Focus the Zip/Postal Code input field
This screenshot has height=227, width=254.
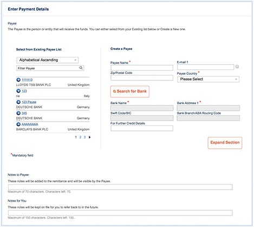(x=142, y=78)
